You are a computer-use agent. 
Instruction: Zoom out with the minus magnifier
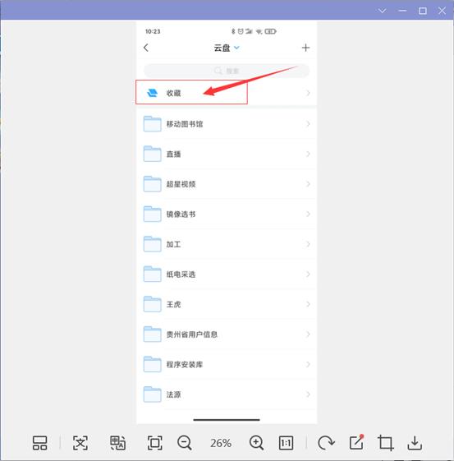point(185,443)
